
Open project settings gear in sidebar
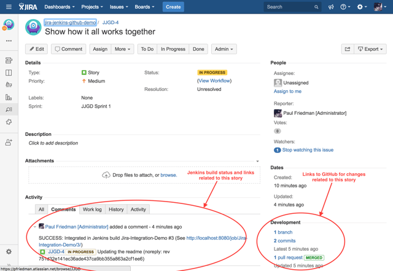(9, 252)
